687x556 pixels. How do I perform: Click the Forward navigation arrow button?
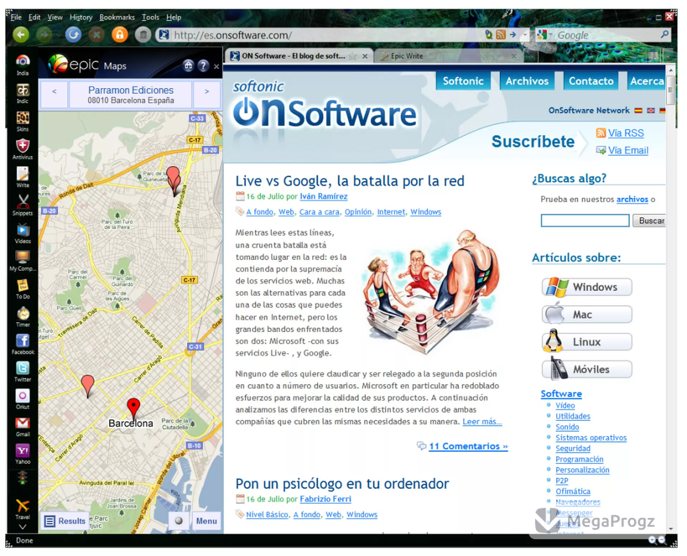coord(44,35)
